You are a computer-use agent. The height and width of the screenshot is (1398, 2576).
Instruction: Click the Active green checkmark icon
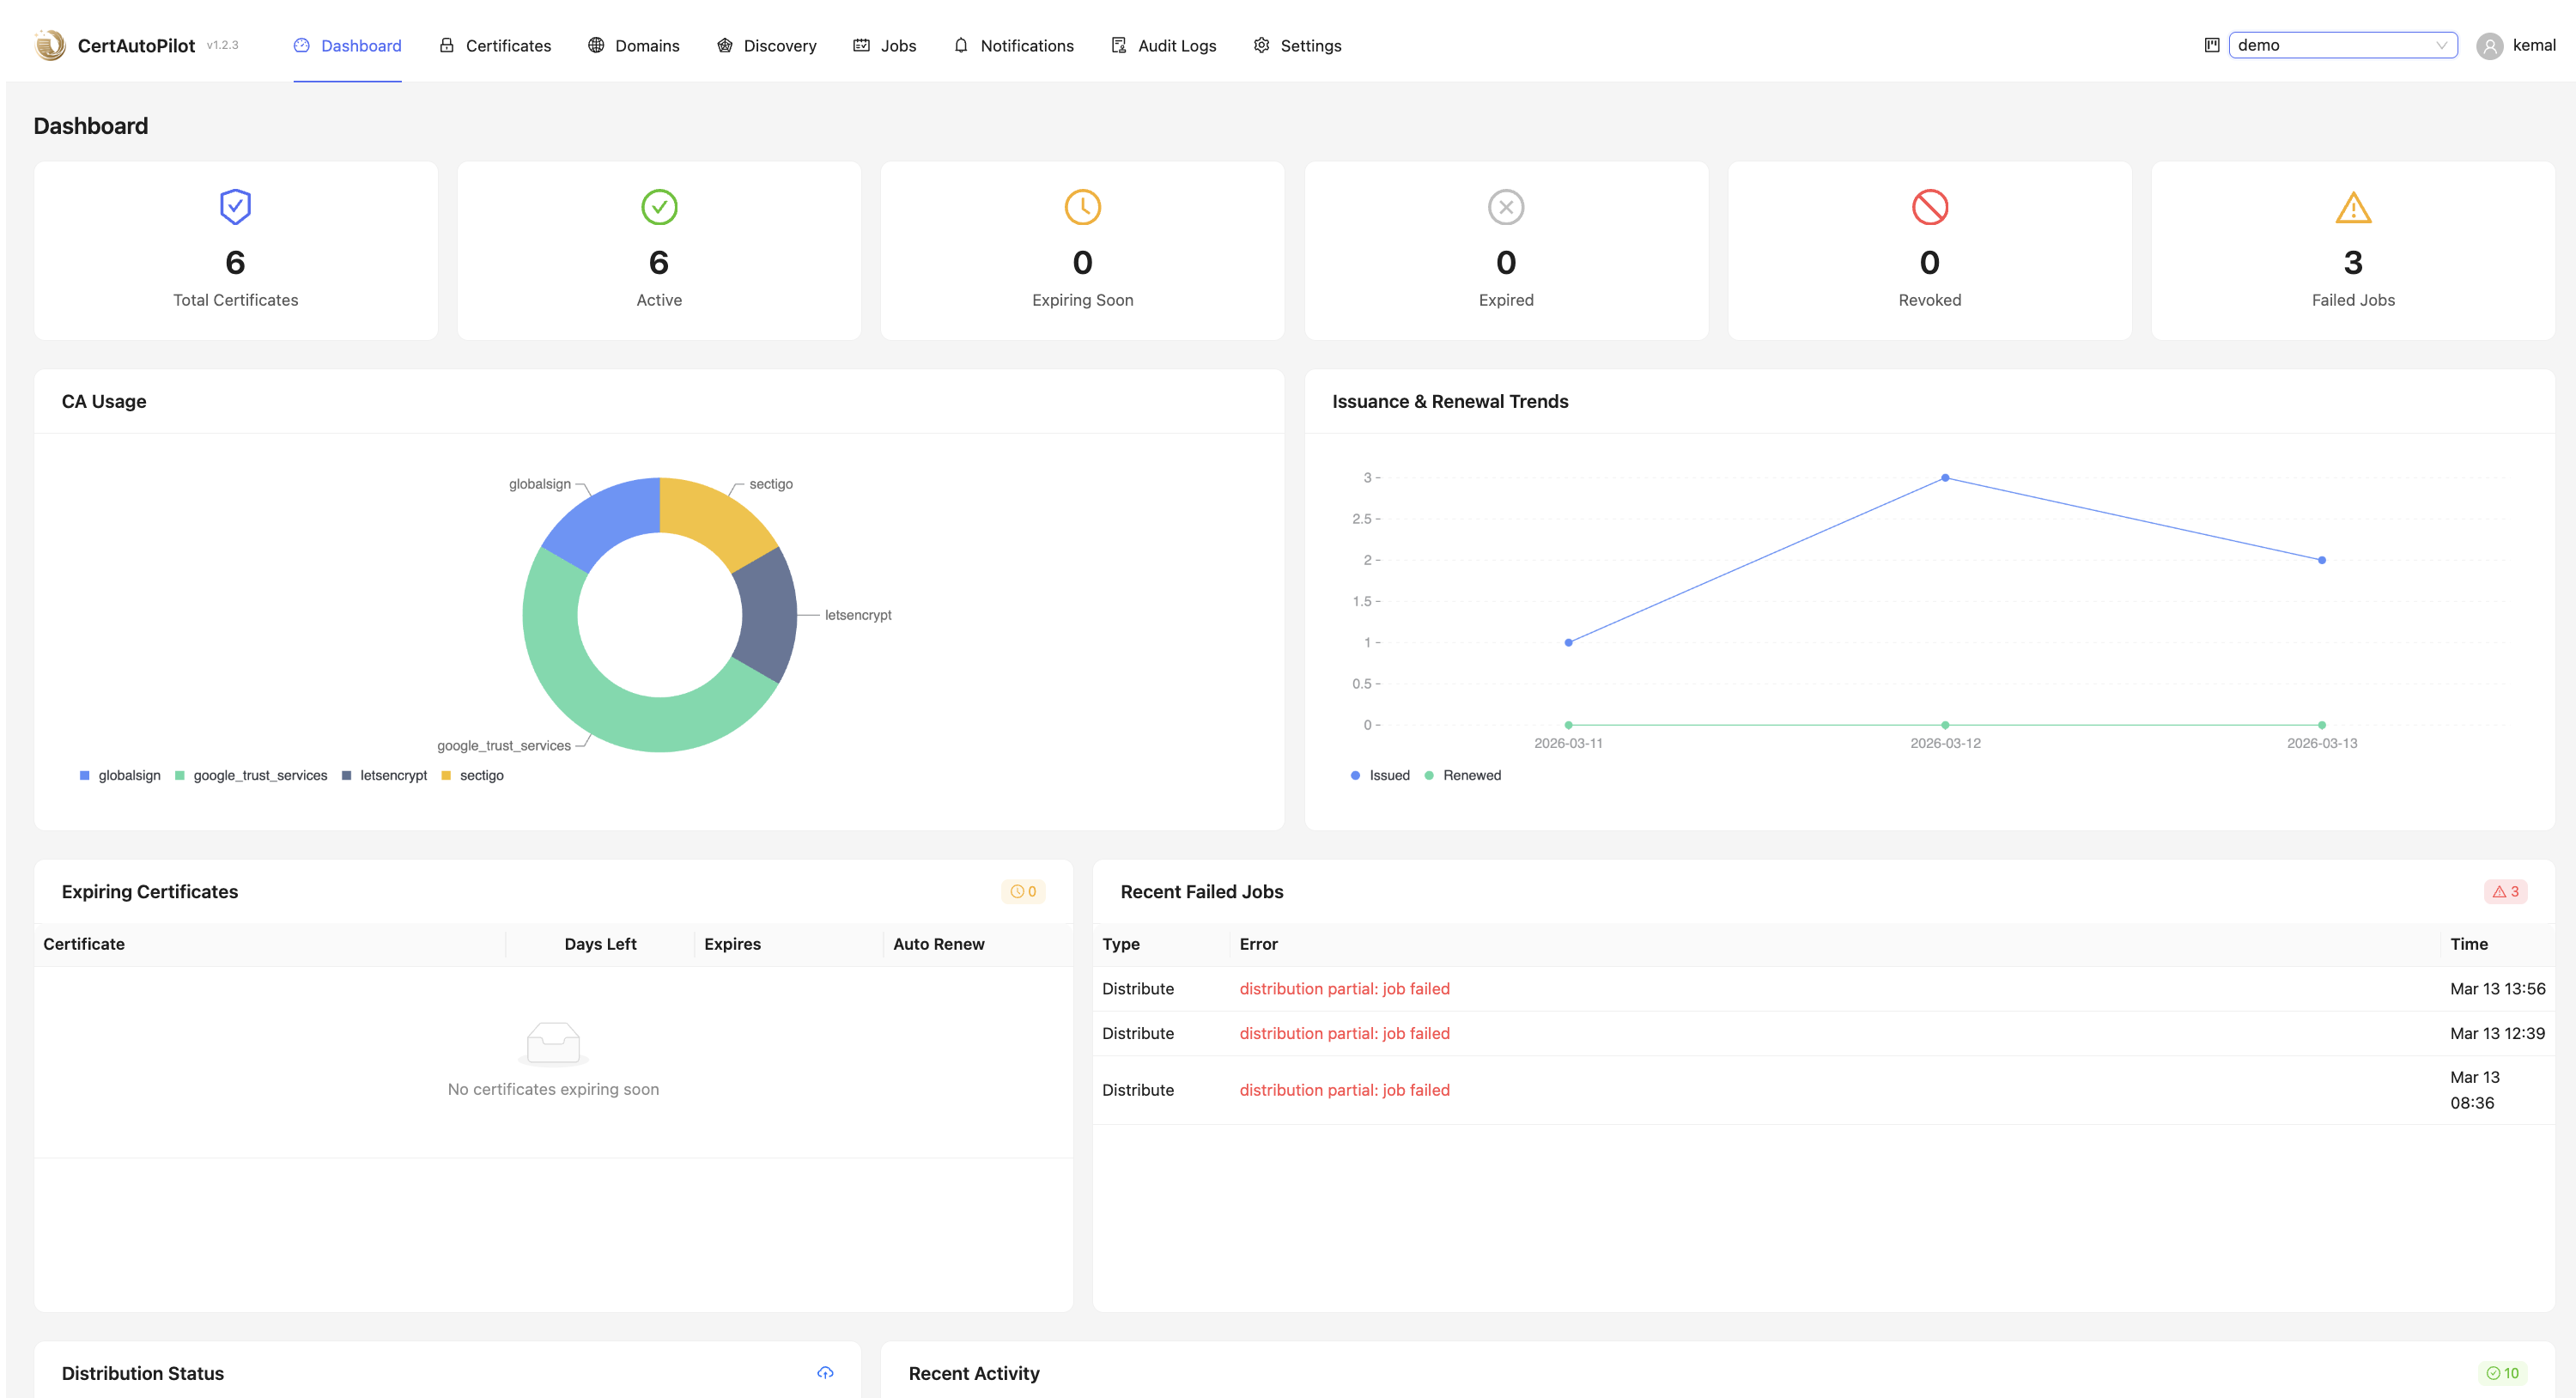[659, 207]
